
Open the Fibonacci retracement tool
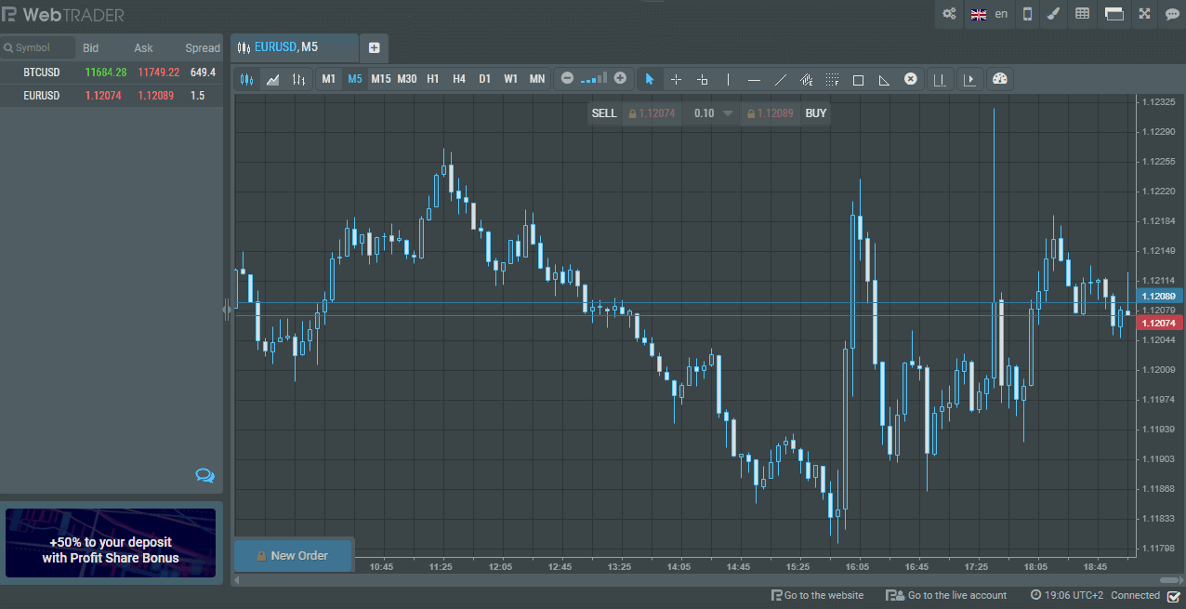(832, 79)
